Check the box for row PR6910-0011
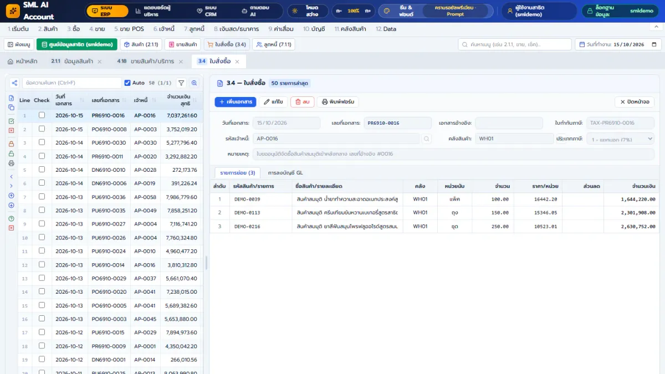Image resolution: width=665 pixels, height=374 pixels. tap(42, 156)
